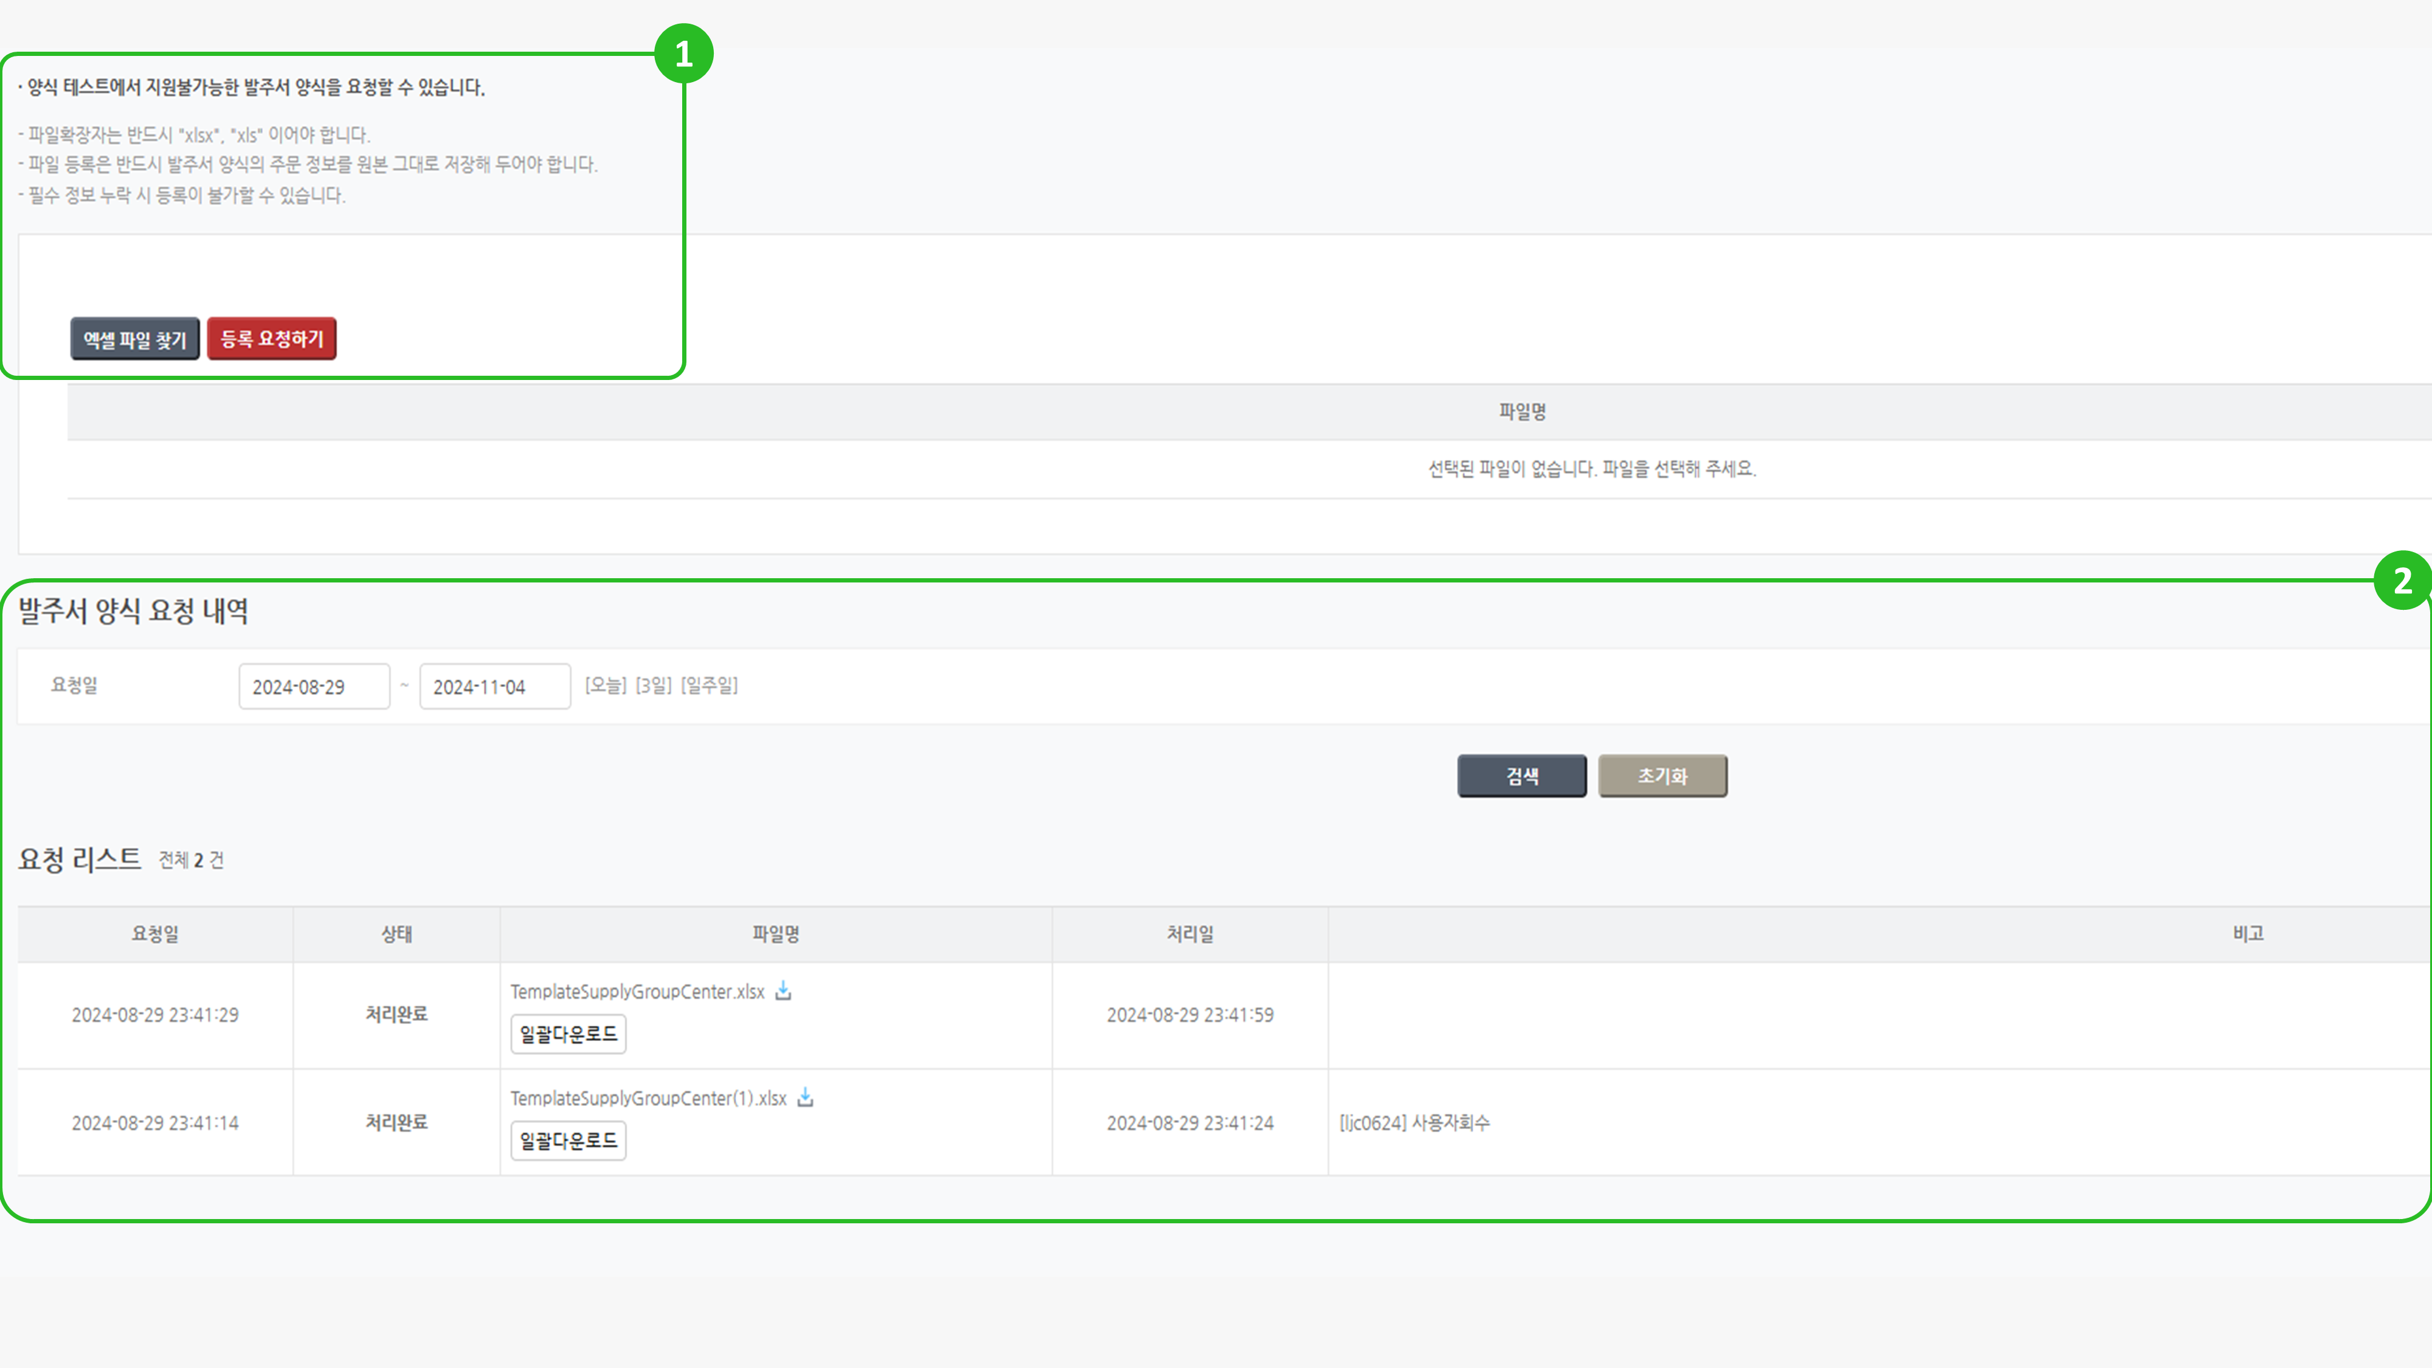Open the end date field 2024-11-04

[494, 686]
